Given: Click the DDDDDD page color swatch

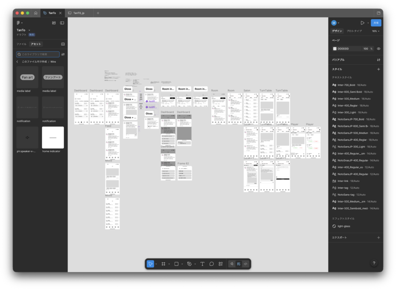Looking at the screenshot, I should coord(335,49).
